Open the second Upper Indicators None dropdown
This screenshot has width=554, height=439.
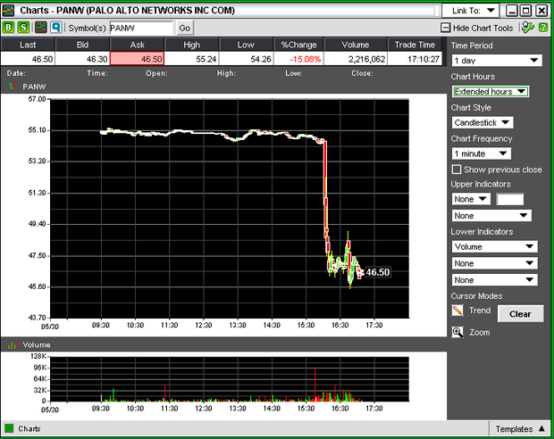coord(491,216)
